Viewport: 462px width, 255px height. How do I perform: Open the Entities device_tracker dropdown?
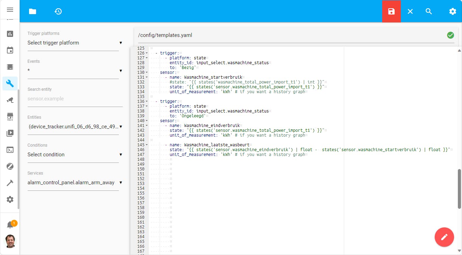pyautogui.click(x=75, y=127)
